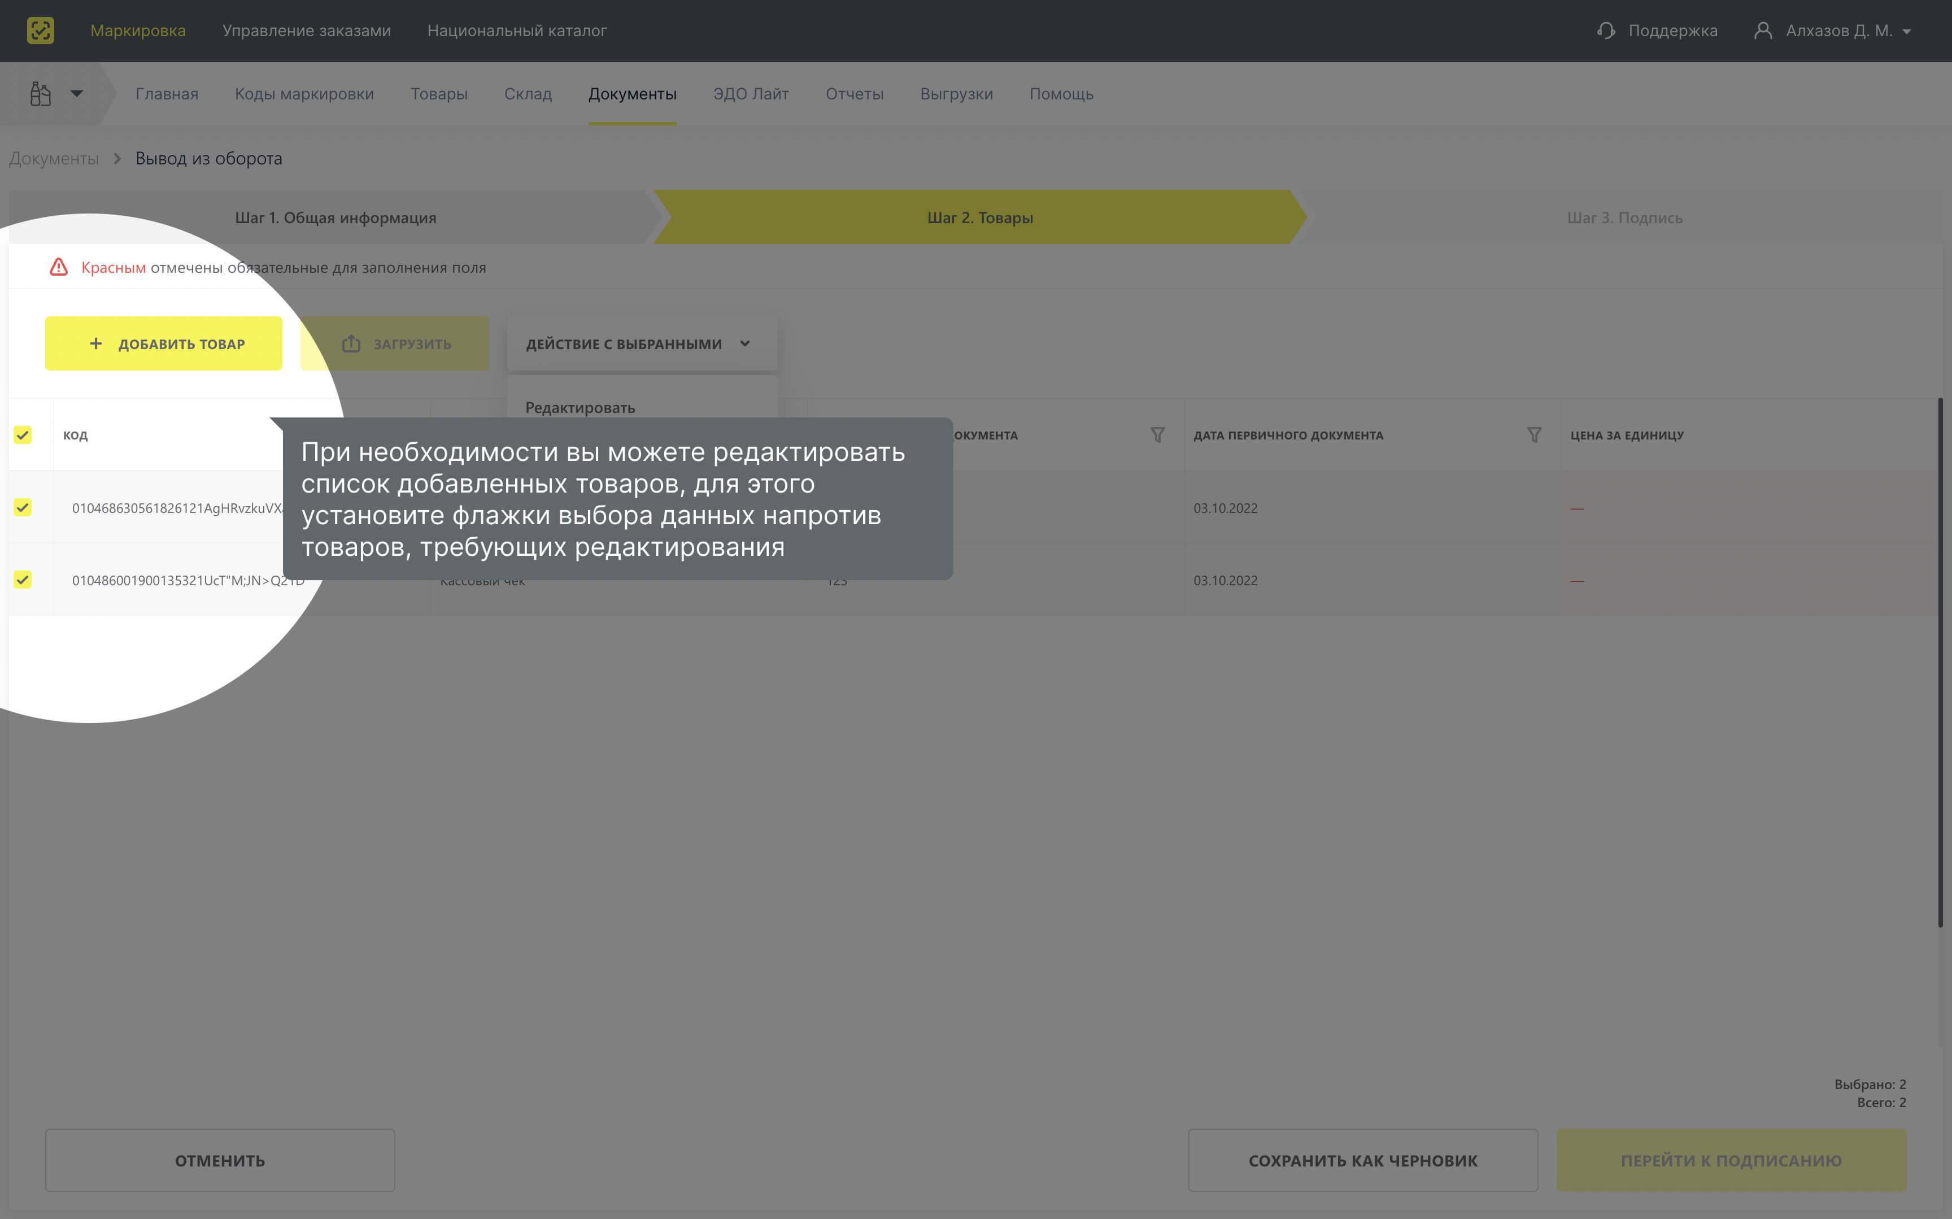Screen dimensions: 1952x1219
Task: Open the Отчеты tab
Action: click(855, 94)
